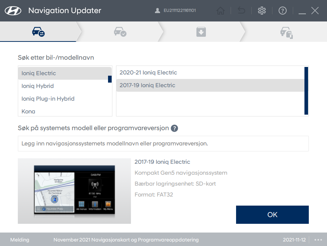Screen dimensions: 327x246
Task: Click the Bærbar lagringsenhet: SD-kort text
Action: pos(175,184)
